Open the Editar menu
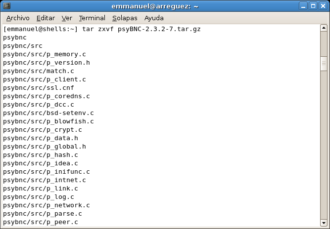The width and height of the screenshot is (330, 229). coord(46,18)
